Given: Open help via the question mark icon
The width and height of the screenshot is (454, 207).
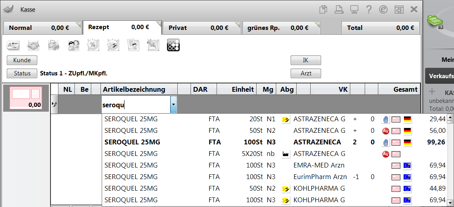Looking at the screenshot, I should click(369, 10).
